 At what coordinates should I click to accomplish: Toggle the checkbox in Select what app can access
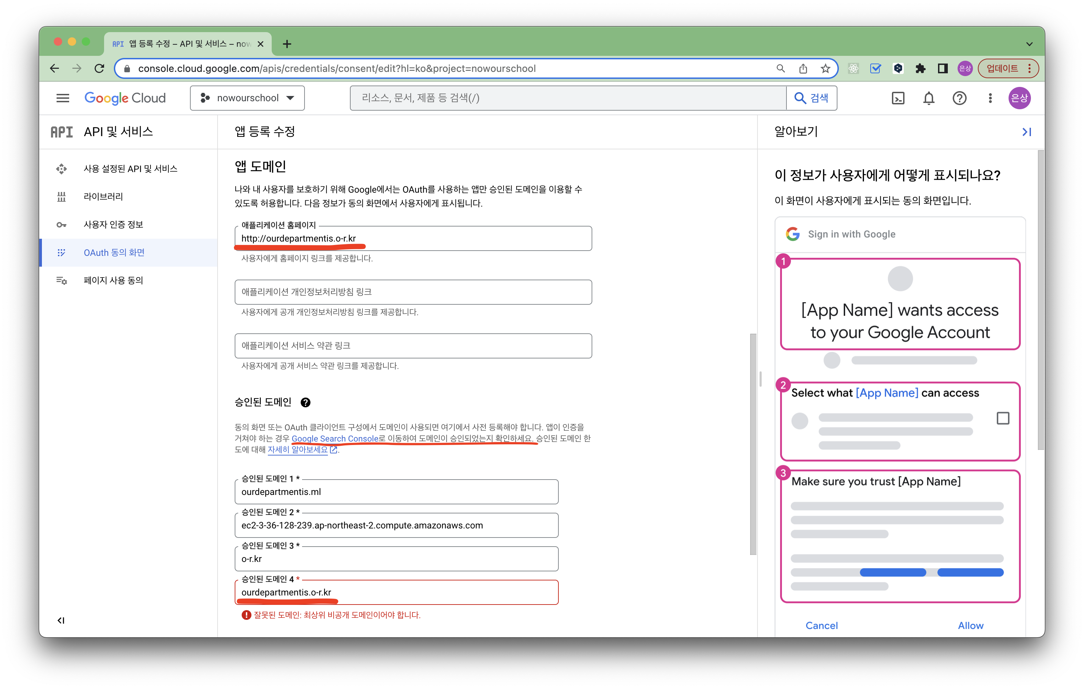click(1003, 418)
